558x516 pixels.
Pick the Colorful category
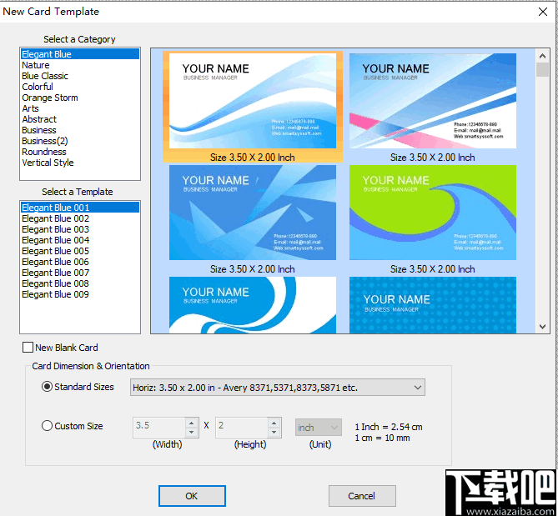[80, 87]
